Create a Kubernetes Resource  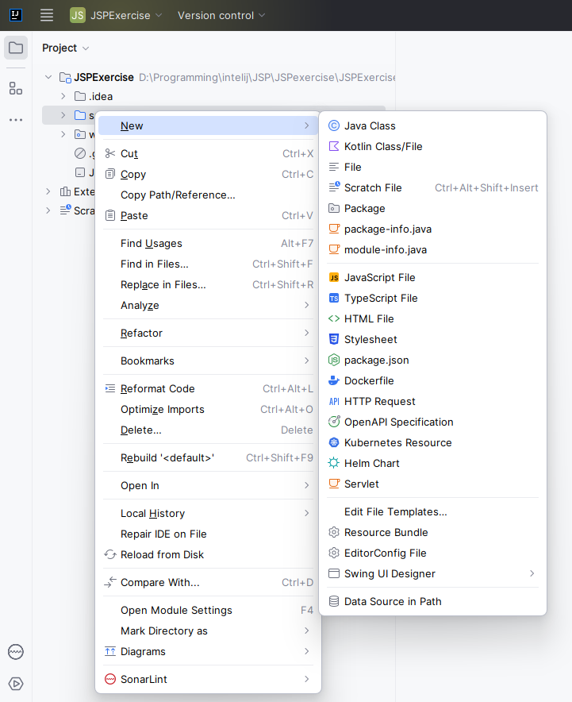(x=432, y=442)
